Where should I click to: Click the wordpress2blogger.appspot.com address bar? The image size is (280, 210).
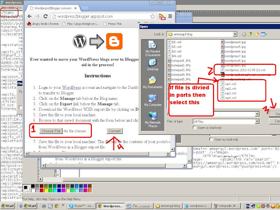(x=103, y=17)
